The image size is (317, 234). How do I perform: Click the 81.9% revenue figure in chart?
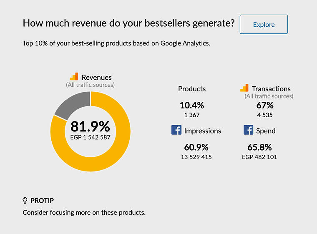(90, 126)
